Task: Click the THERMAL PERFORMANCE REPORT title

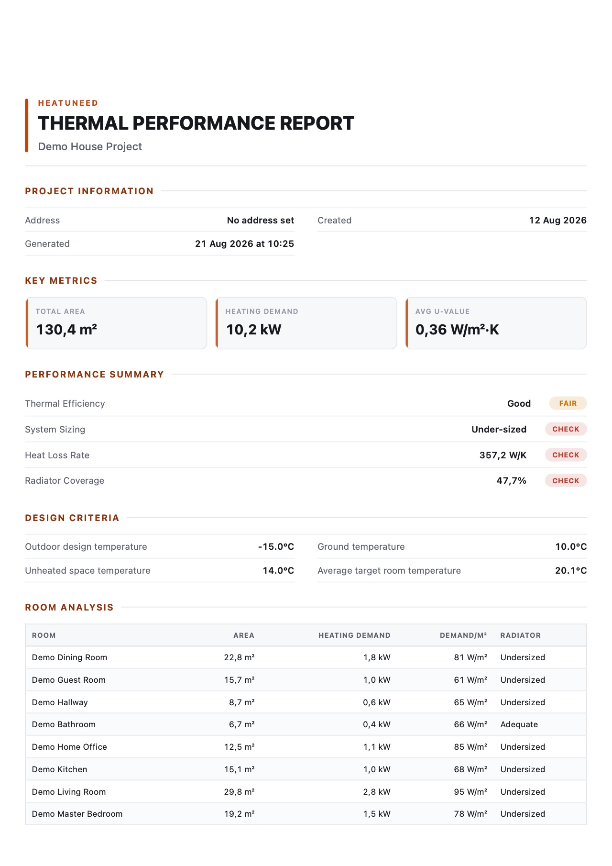Action: click(x=196, y=123)
